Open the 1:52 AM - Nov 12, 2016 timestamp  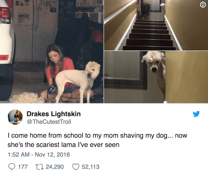click(39, 155)
